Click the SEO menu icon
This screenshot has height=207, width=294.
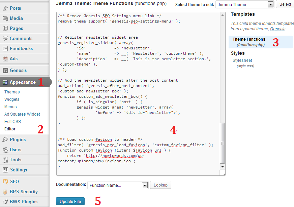(x=5, y=181)
